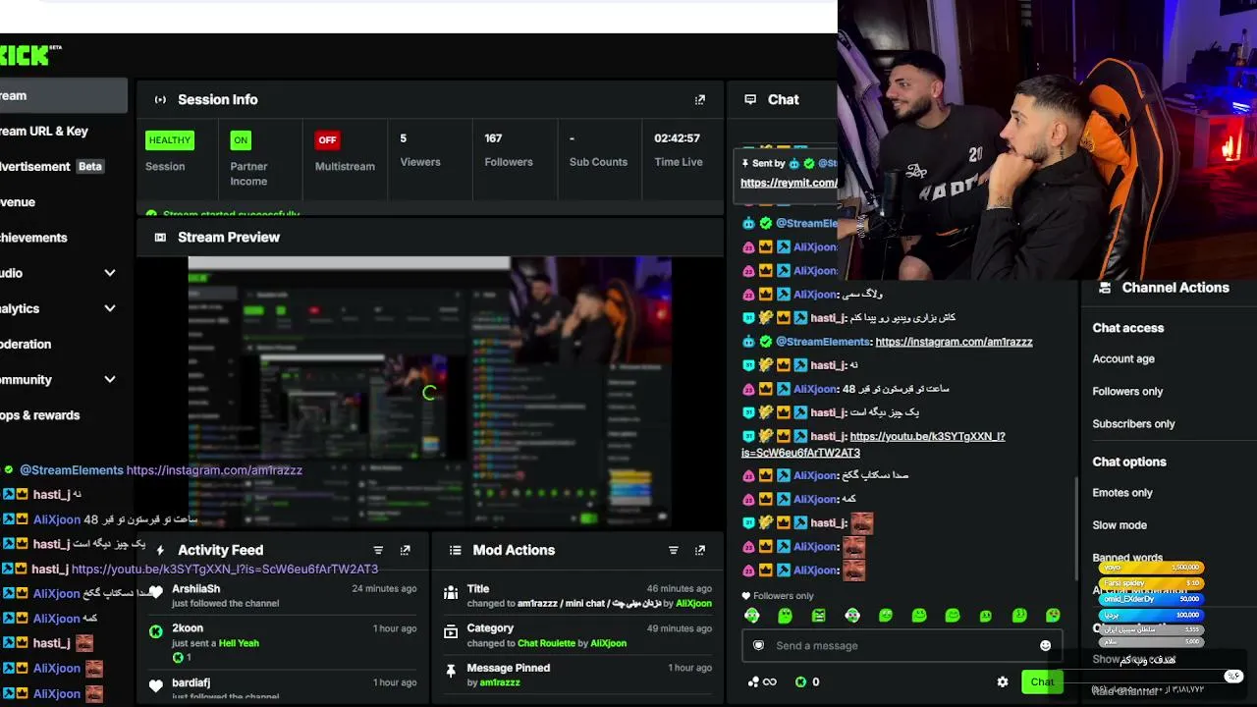Click the Message Pinned pin icon

(451, 671)
